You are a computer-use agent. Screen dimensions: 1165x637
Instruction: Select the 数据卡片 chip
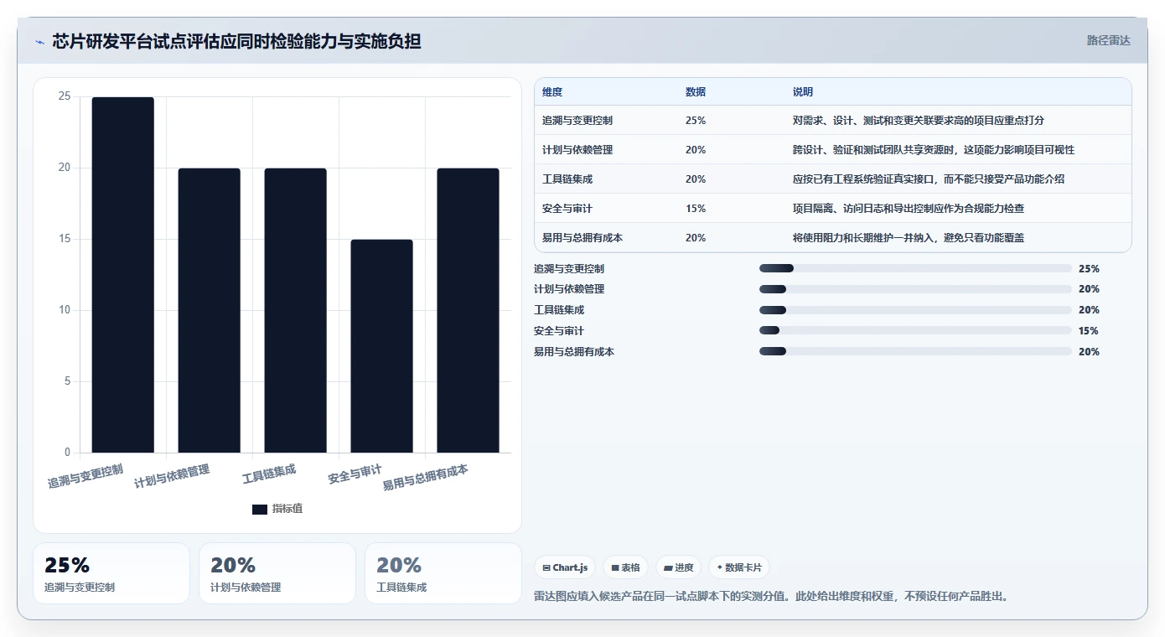click(x=739, y=567)
